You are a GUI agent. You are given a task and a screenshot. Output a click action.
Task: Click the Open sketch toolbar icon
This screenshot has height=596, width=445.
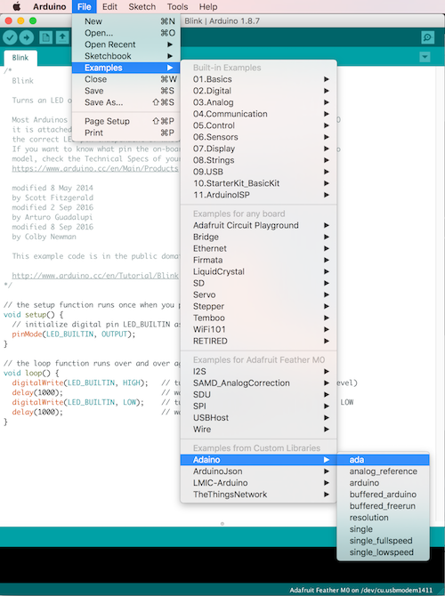point(62,37)
